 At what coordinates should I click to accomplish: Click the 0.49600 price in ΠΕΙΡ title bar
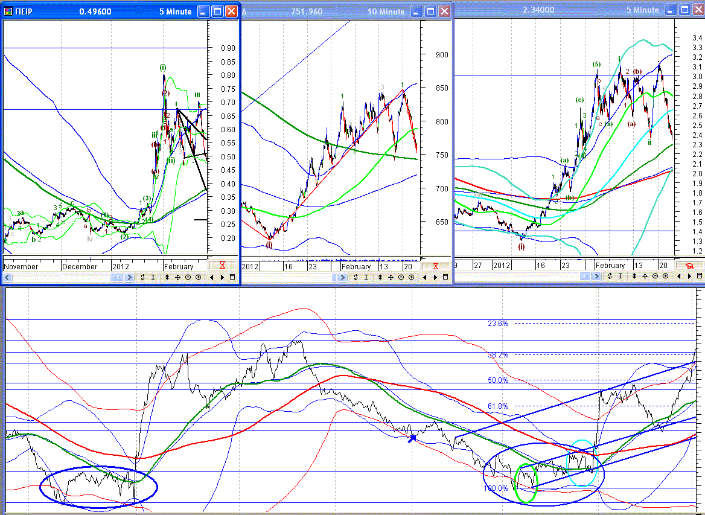(x=95, y=11)
